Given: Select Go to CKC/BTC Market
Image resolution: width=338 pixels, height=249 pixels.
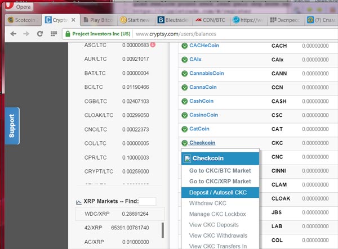Looking at the screenshot, I should coord(220,171).
